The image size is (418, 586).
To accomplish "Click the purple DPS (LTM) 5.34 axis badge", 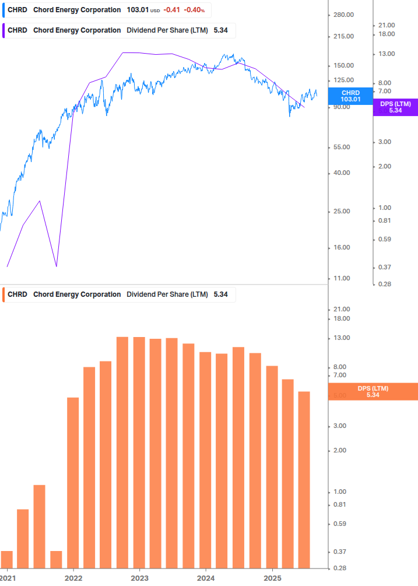I will pos(395,107).
